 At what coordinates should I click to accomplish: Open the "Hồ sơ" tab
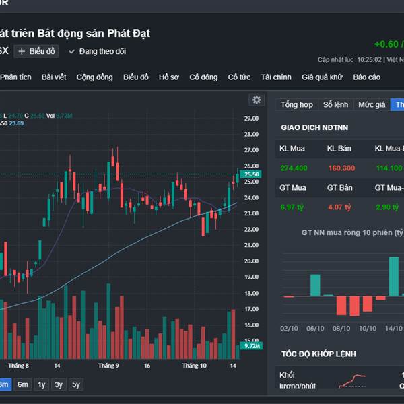coord(169,77)
